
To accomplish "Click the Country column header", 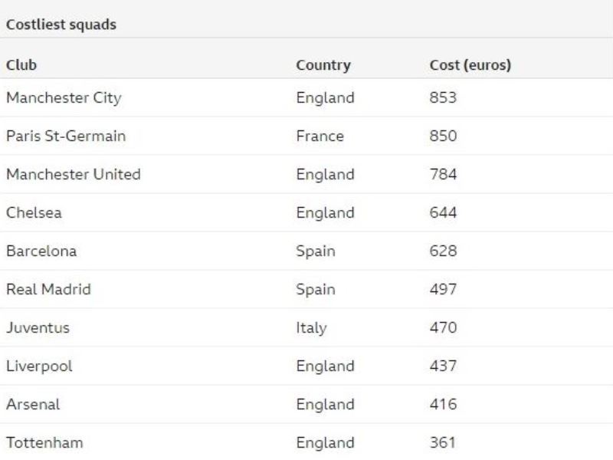I will [x=323, y=65].
